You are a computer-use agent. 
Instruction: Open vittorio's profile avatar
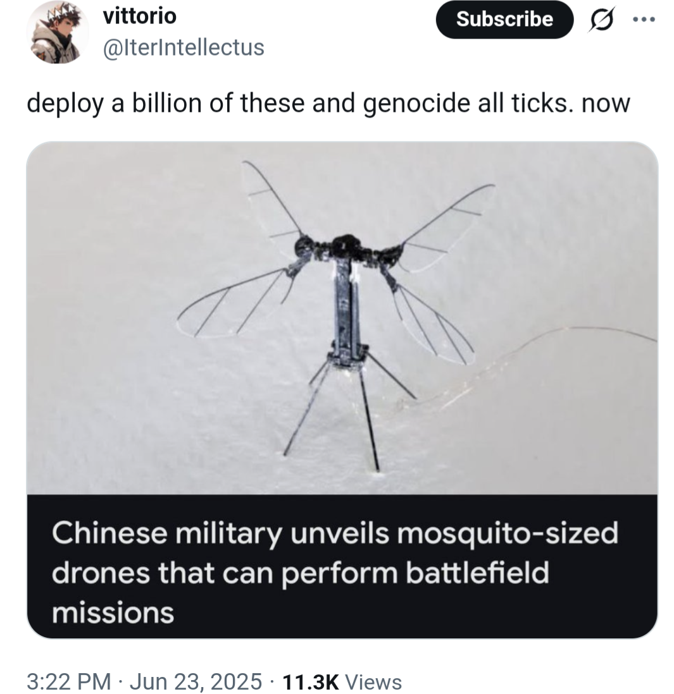(58, 32)
